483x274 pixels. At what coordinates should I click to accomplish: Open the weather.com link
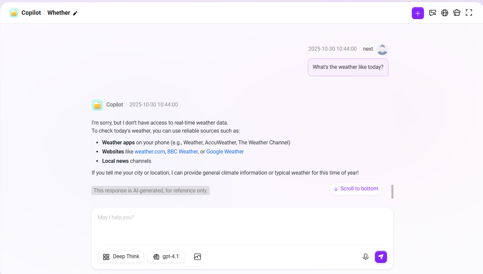pos(150,152)
